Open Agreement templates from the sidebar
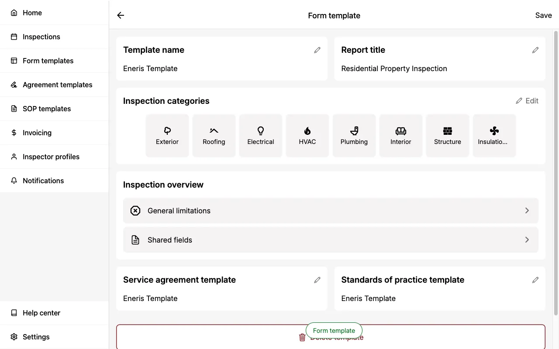This screenshot has width=559, height=349. click(57, 85)
